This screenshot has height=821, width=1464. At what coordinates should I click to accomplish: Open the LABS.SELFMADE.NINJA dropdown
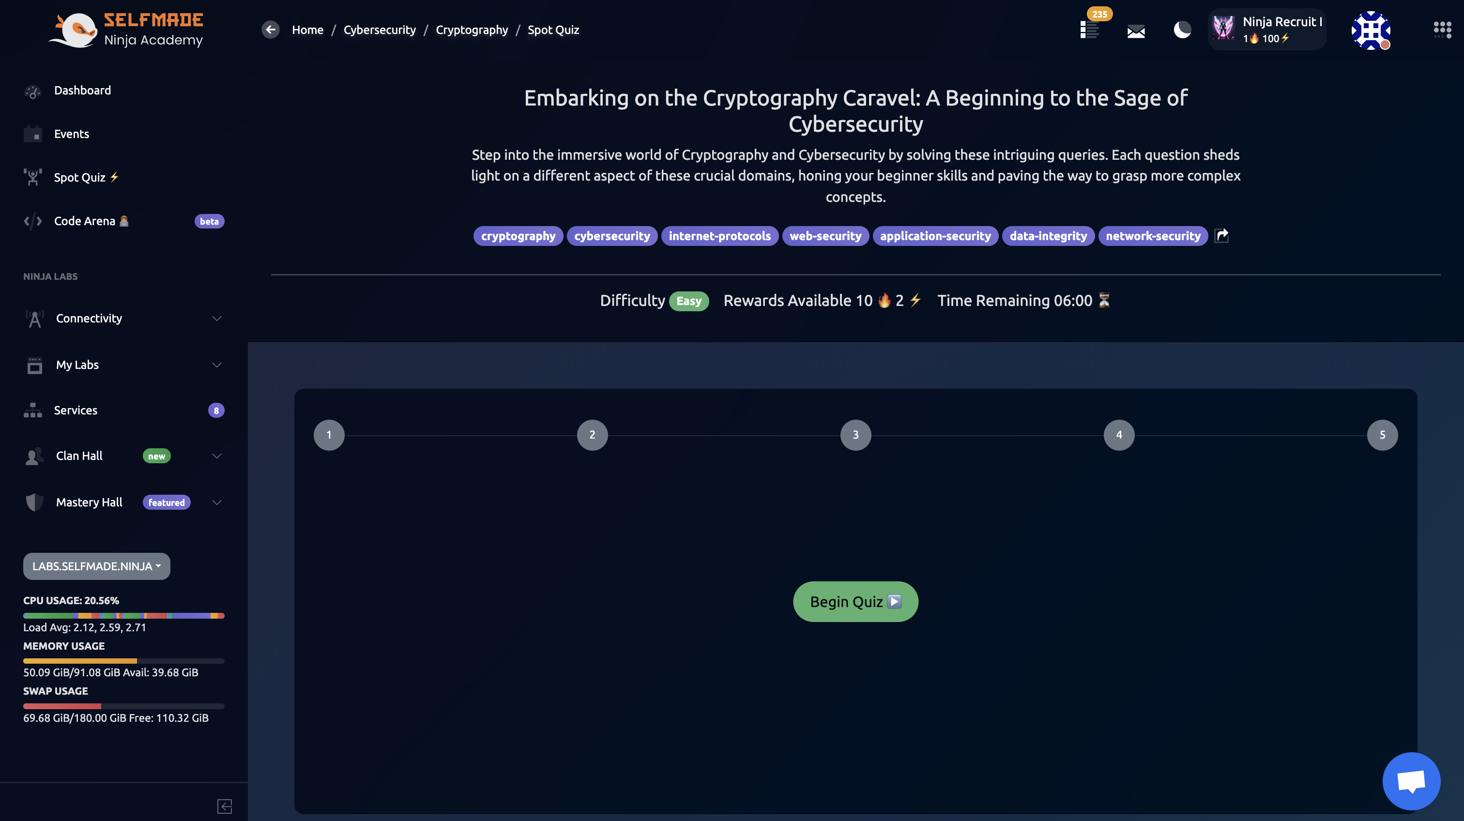[97, 566]
